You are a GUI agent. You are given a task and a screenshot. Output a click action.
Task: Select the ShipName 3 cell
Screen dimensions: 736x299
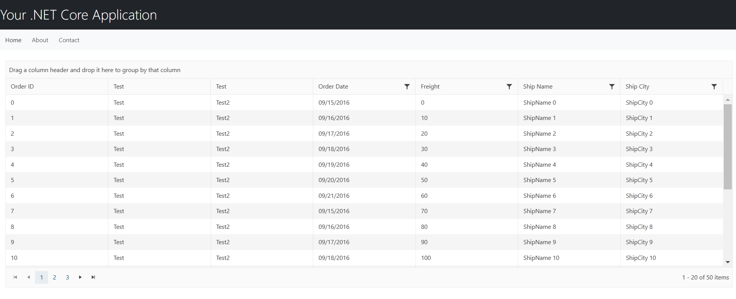click(569, 149)
